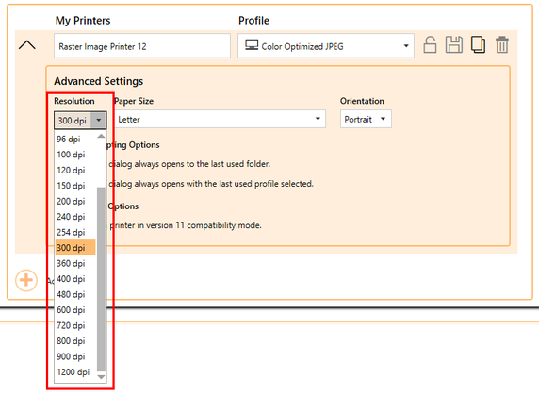Open the Color Optimized JPEG profile dropdown
Image resolution: width=539 pixels, height=395 pixels.
[x=325, y=46]
